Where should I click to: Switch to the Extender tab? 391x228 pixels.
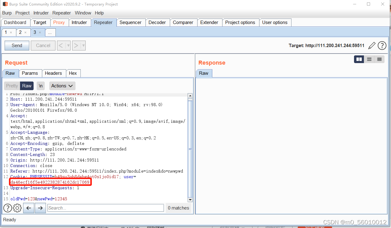click(x=209, y=22)
